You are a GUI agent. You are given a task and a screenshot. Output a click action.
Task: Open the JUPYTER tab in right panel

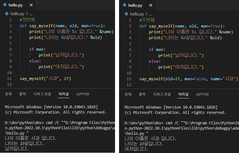[x=202, y=94]
